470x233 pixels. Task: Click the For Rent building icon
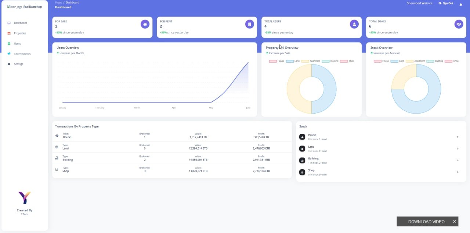pos(250,24)
